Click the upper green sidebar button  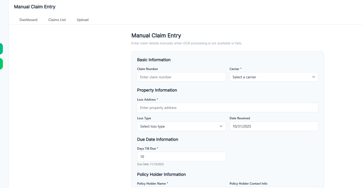pos(1,48)
